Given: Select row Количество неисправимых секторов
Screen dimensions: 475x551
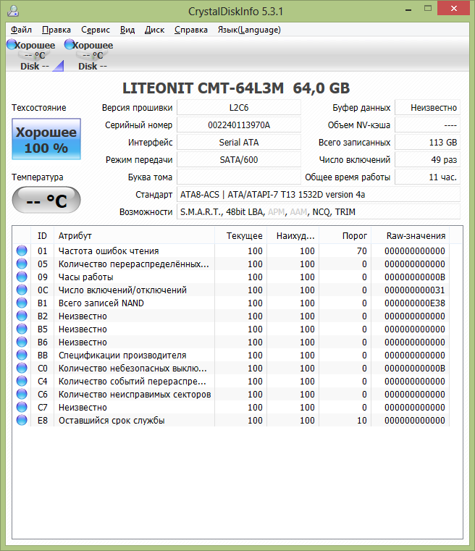Looking at the screenshot, I should click(x=231, y=394).
